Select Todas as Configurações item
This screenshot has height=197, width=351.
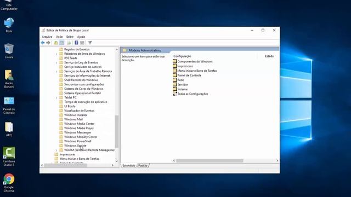(190, 94)
